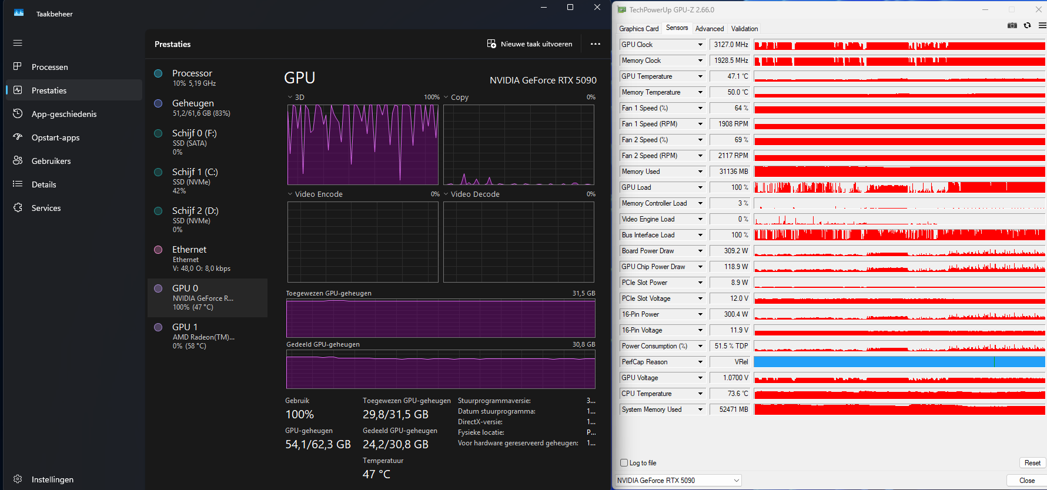Image resolution: width=1047 pixels, height=490 pixels.
Task: Click the Details list icon
Action: pyautogui.click(x=18, y=184)
